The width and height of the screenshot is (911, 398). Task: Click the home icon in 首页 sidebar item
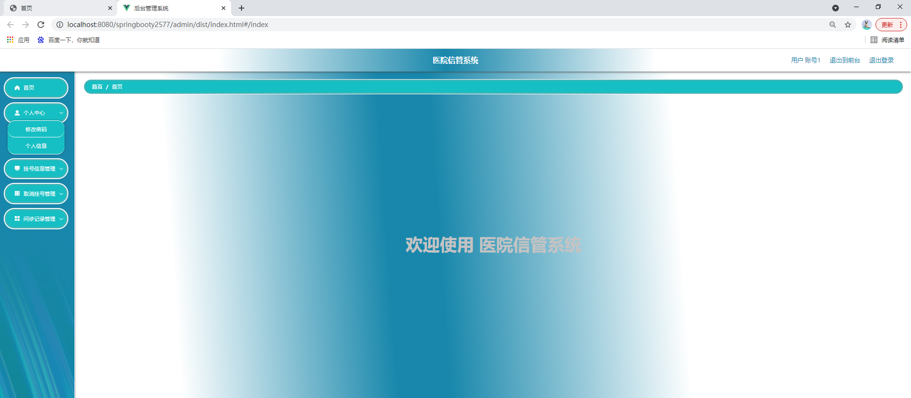(17, 88)
